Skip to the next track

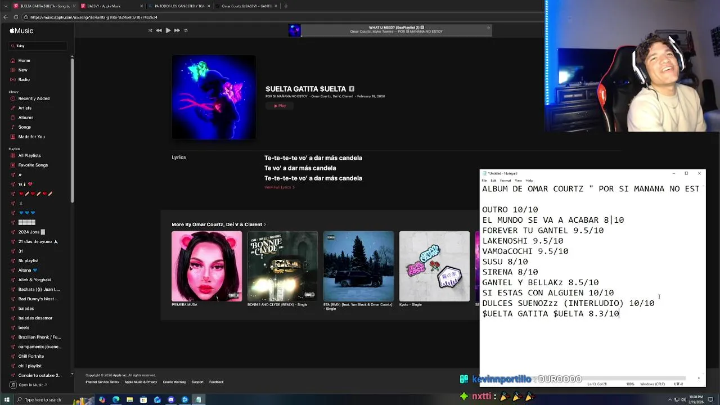[x=177, y=30]
